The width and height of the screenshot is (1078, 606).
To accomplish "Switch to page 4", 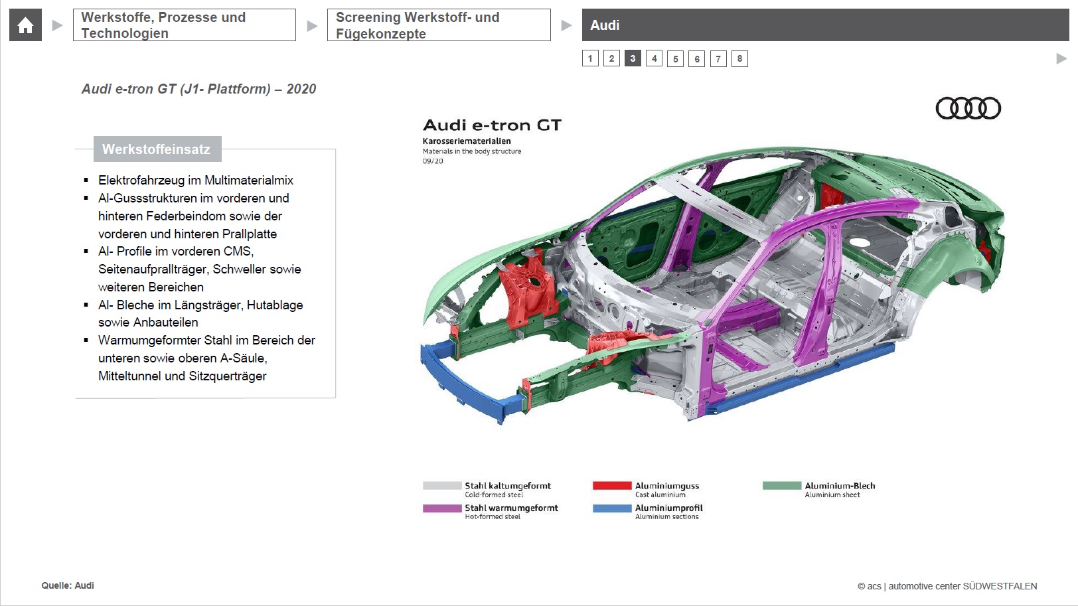I will (654, 58).
